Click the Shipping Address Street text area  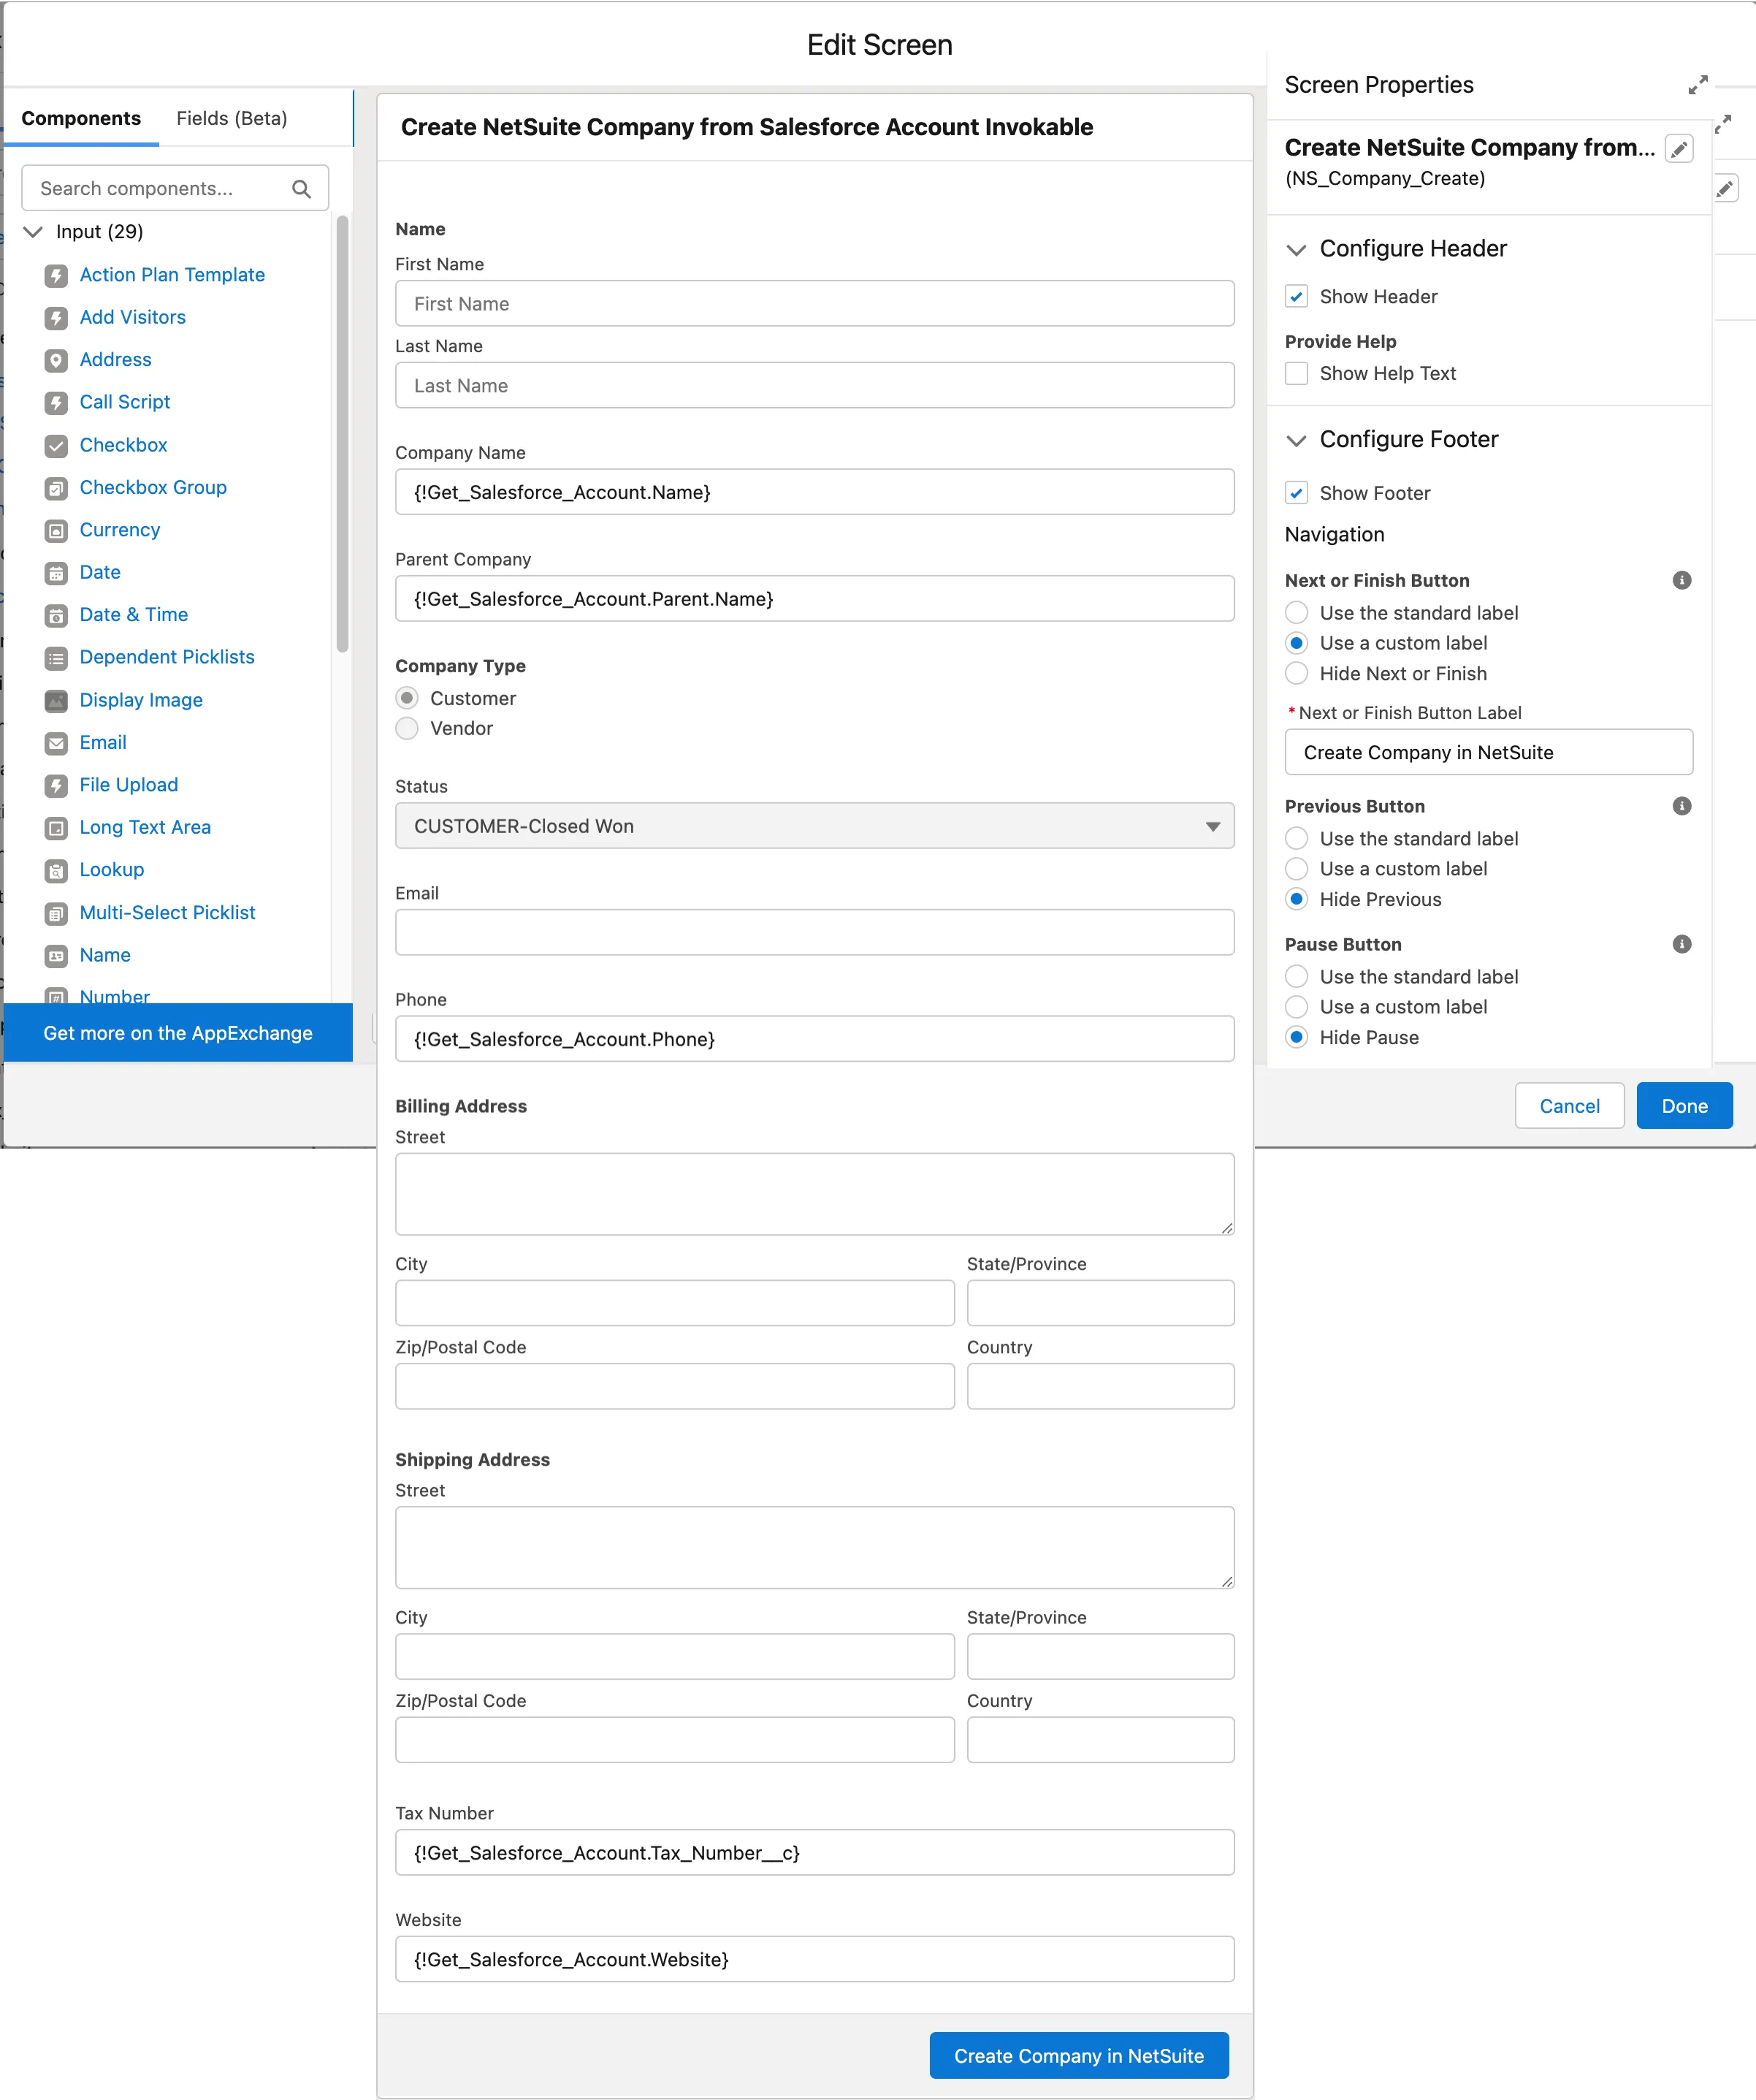814,1548
